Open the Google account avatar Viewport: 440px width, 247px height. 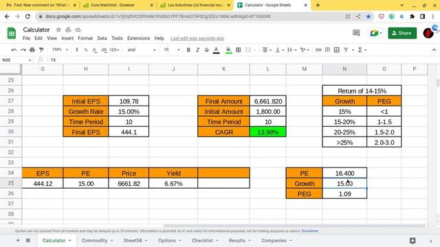pos(428,33)
